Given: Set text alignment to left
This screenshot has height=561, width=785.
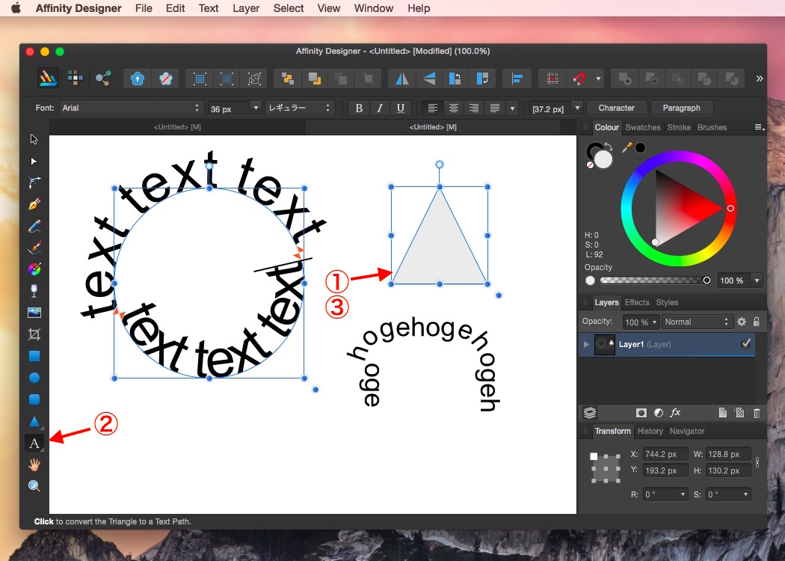Looking at the screenshot, I should click(433, 108).
